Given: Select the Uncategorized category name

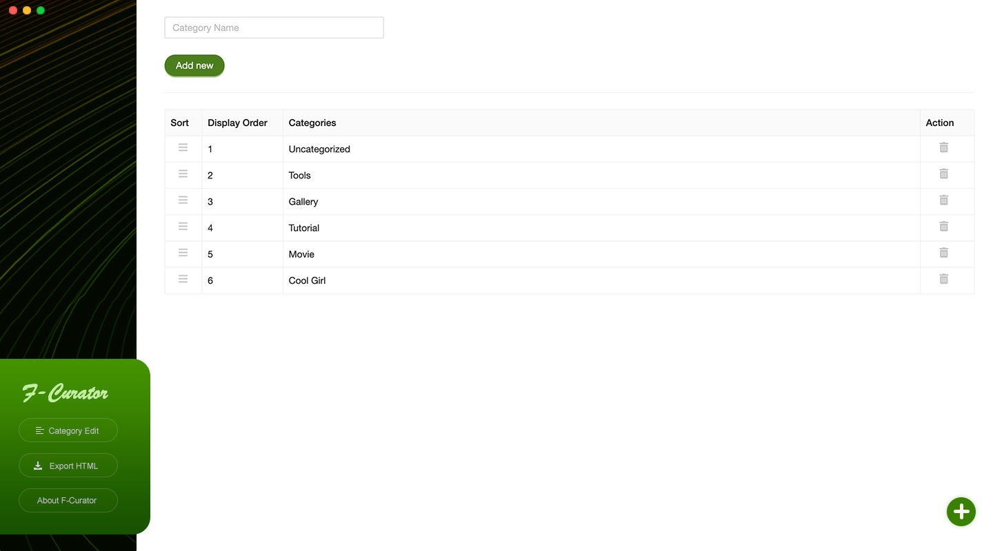Looking at the screenshot, I should (319, 149).
